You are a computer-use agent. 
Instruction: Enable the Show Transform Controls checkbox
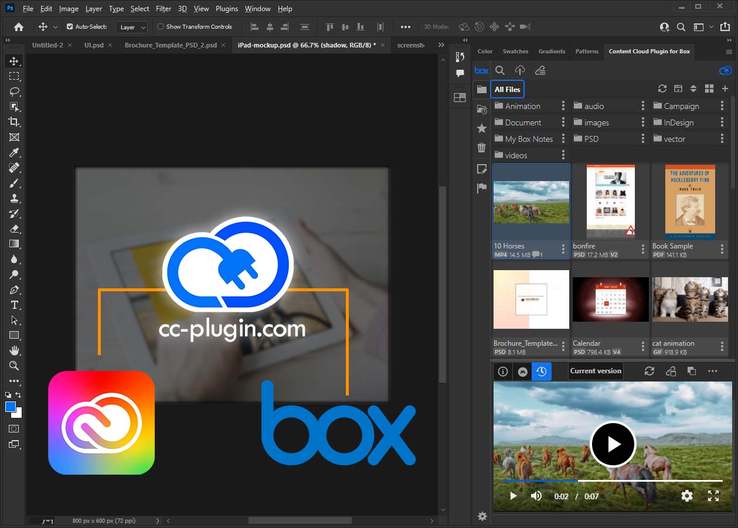pyautogui.click(x=160, y=26)
